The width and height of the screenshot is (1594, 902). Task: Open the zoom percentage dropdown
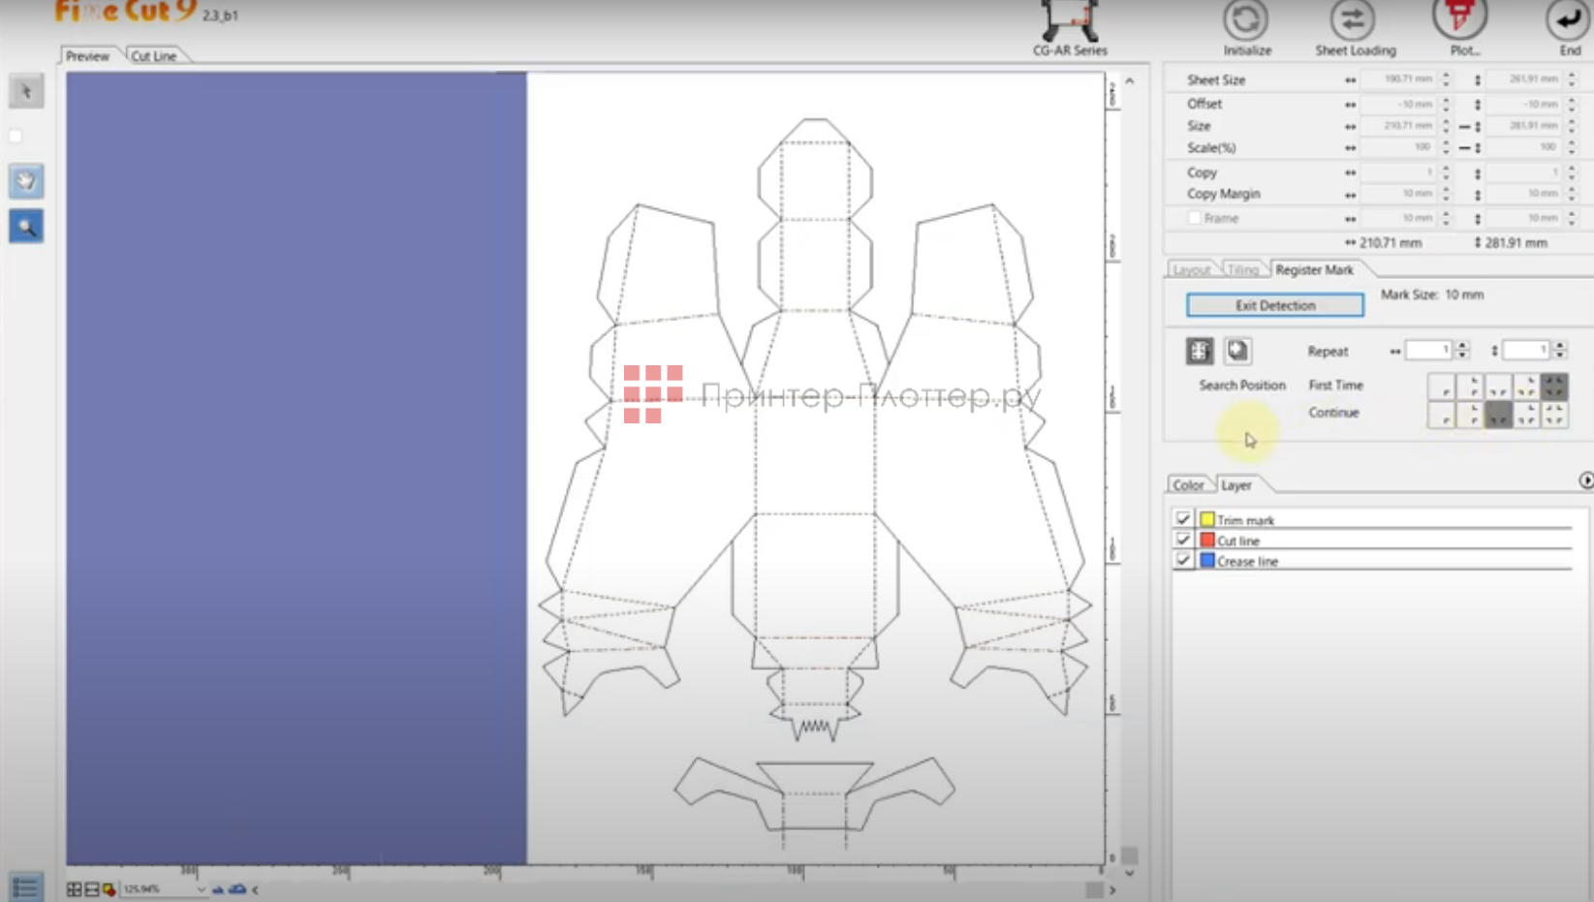coord(202,889)
